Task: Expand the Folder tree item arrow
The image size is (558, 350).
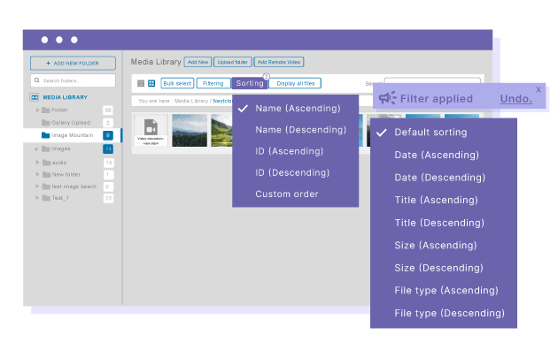Action: [37, 110]
